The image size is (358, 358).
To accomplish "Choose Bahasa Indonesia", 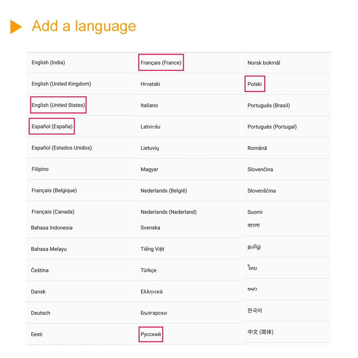I will pyautogui.click(x=52, y=228).
